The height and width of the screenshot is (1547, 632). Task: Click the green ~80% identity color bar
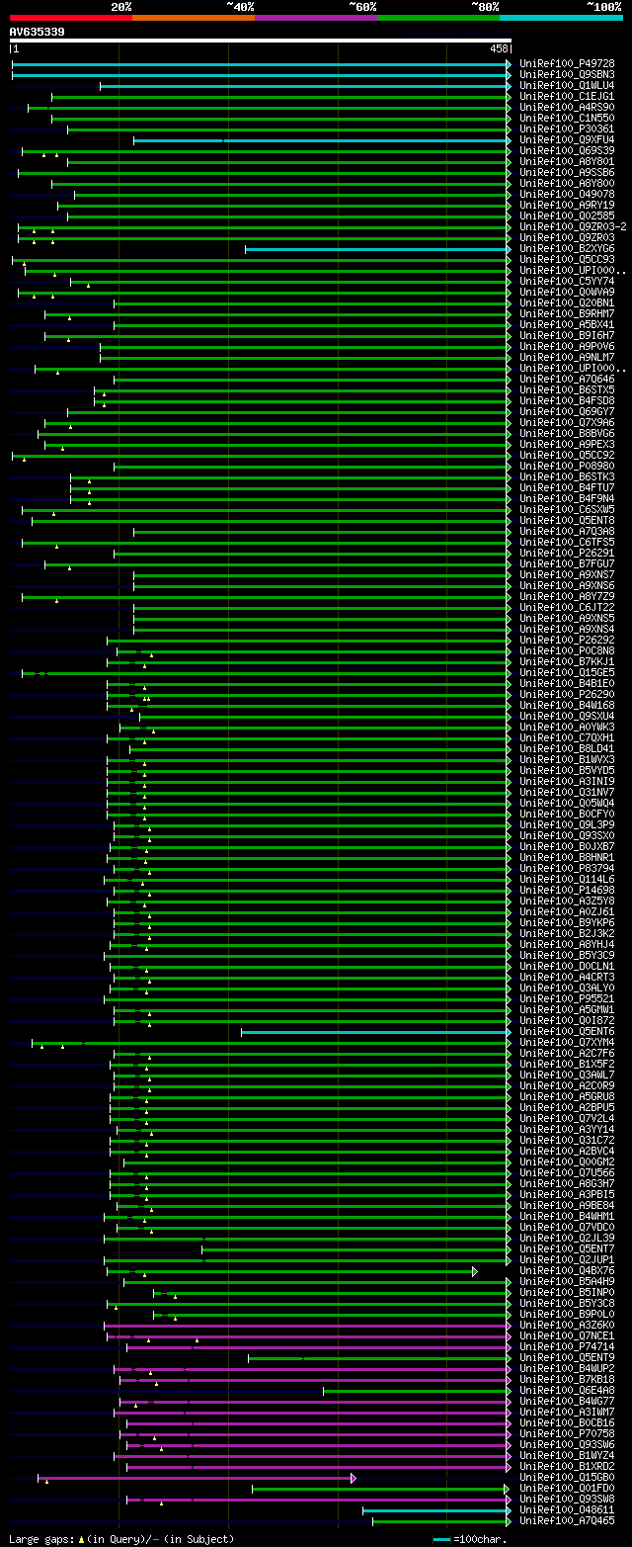coord(437,18)
